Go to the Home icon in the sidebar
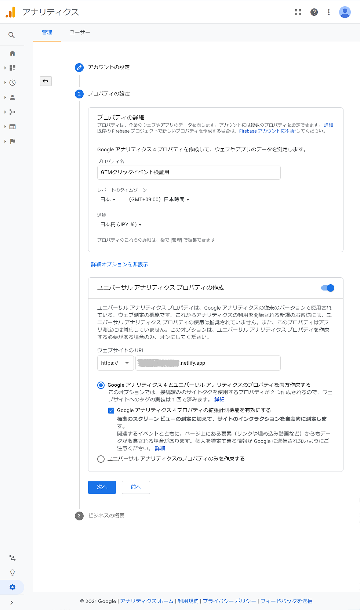Screen dimensions: 360x610 click(12, 53)
